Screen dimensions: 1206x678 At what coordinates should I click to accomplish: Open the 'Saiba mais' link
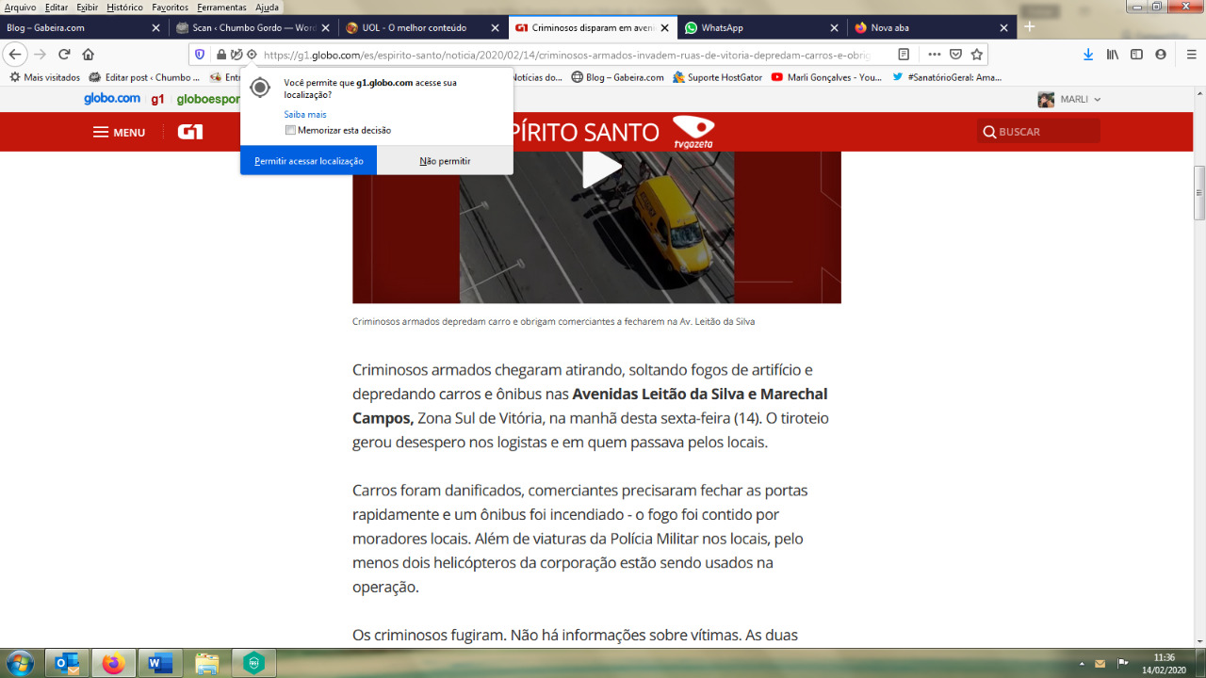304,114
